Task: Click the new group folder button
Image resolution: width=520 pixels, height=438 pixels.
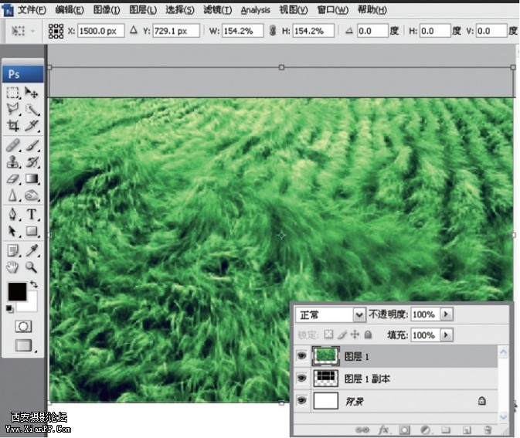Action: pyautogui.click(x=446, y=430)
